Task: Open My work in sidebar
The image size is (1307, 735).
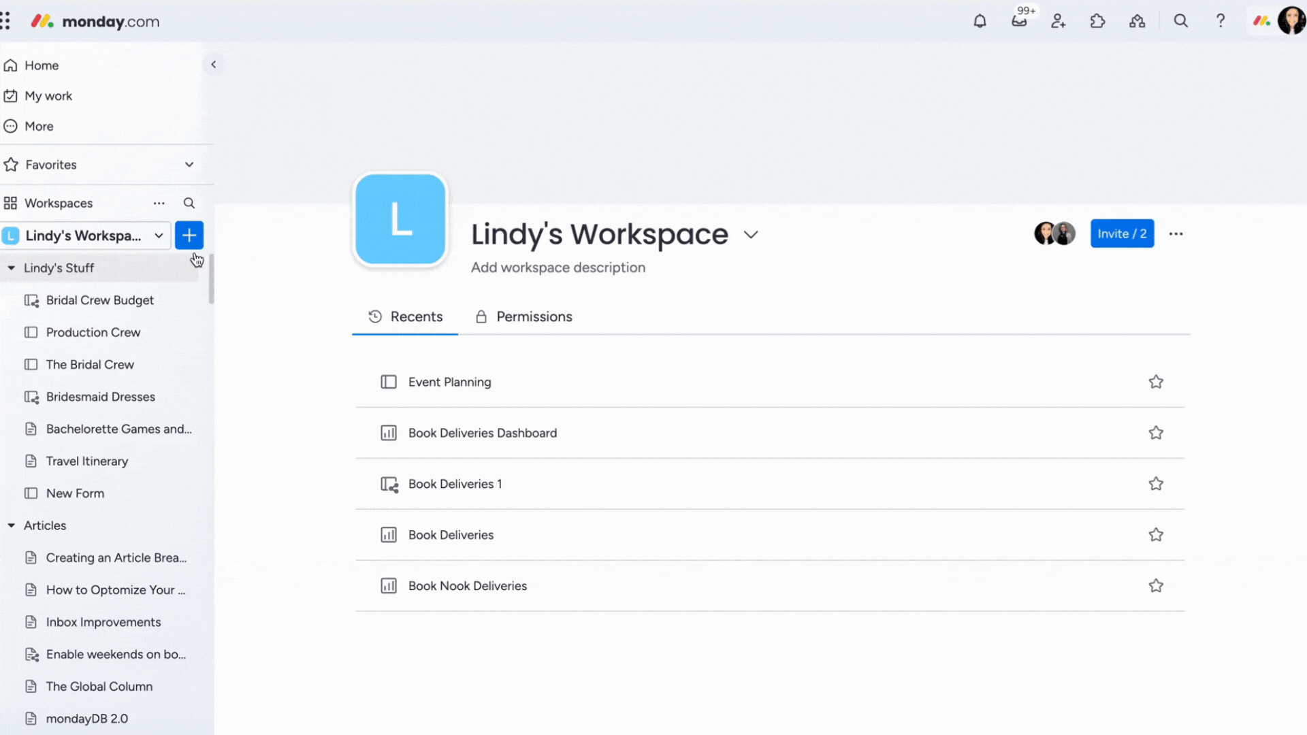Action: (x=48, y=96)
